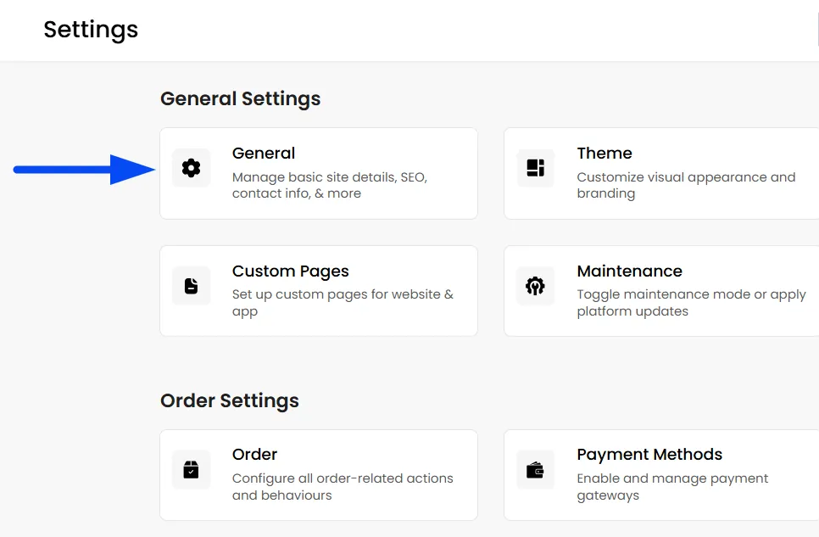Click 'Customize visual appearance and branding' description
Screen dimensions: 819x537
pyautogui.click(x=687, y=185)
